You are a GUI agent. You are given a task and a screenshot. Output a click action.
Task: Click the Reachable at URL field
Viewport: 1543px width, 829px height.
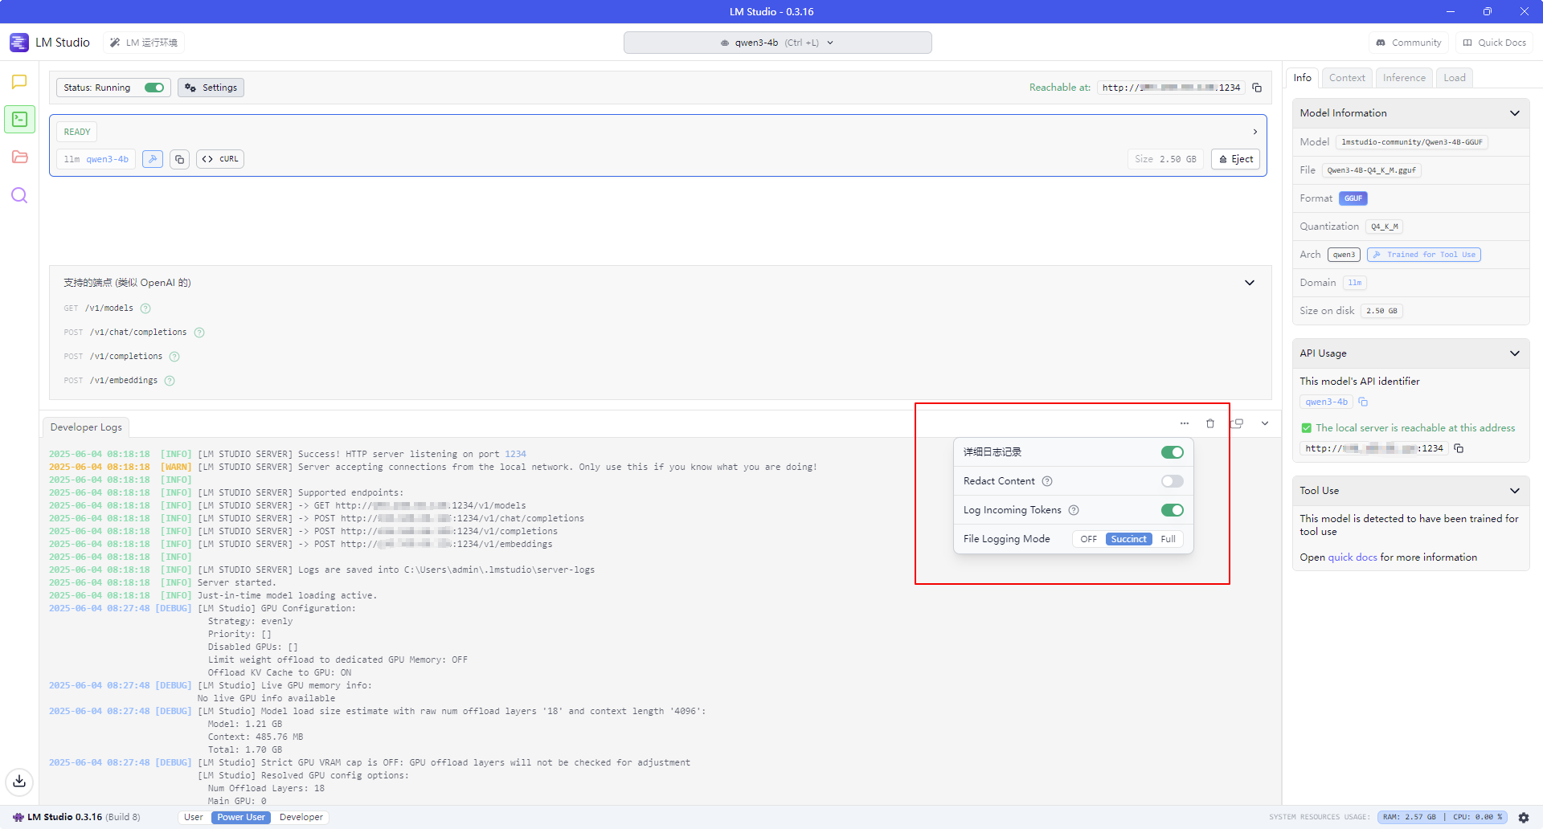click(x=1171, y=88)
